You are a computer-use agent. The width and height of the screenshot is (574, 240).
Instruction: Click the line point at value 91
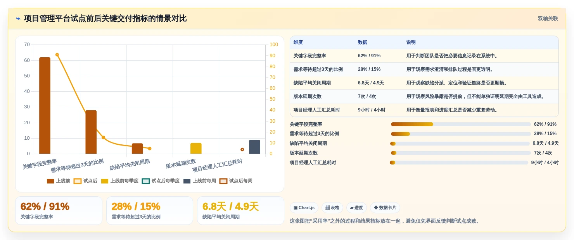[57, 55]
